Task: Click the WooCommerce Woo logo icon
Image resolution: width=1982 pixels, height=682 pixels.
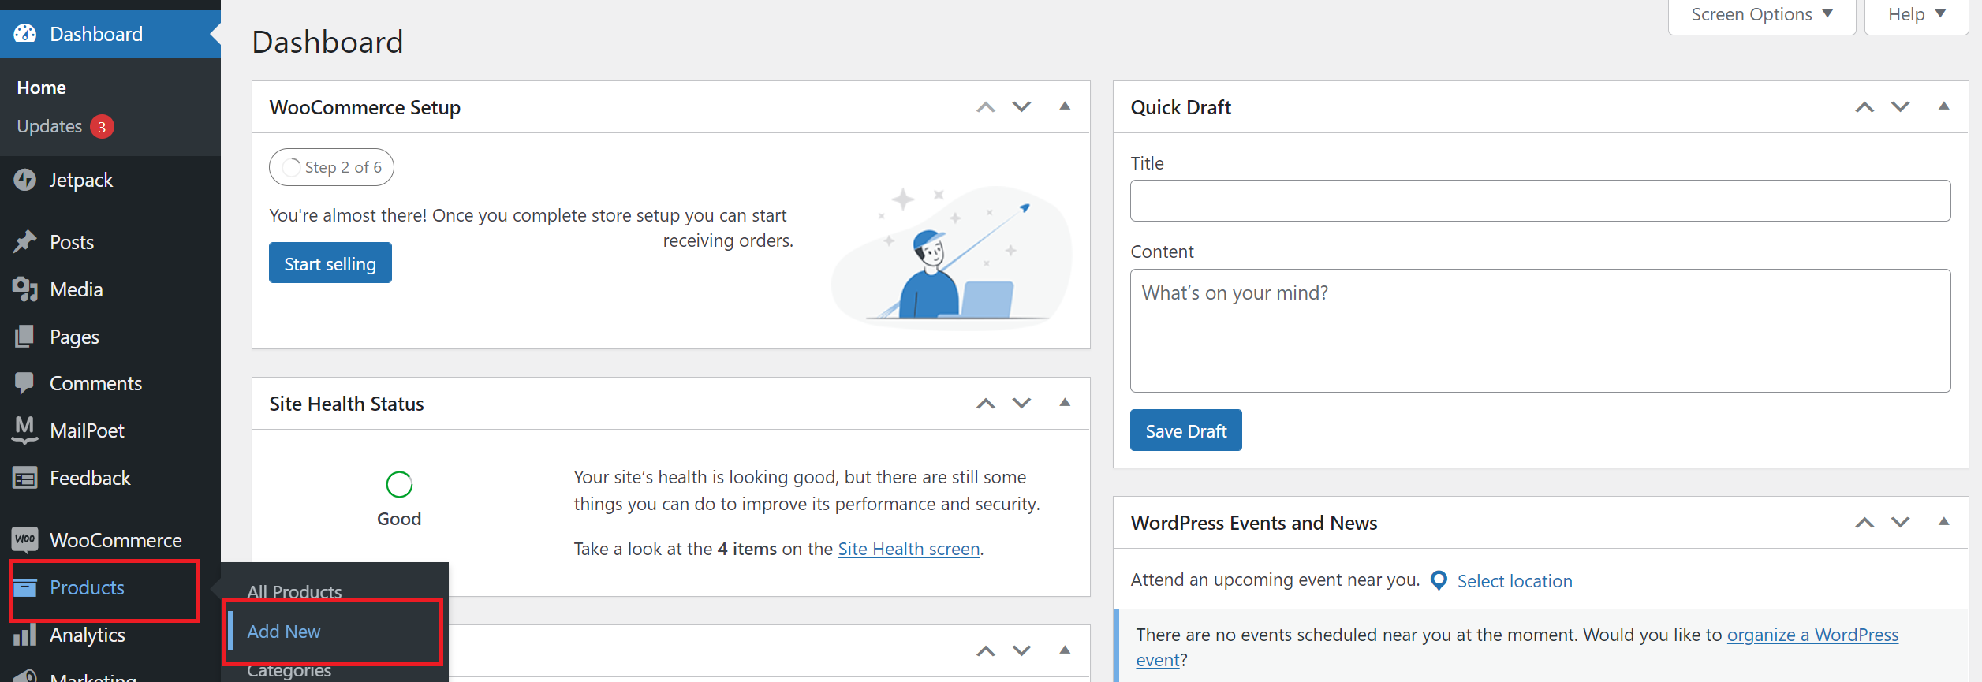Action: click(x=25, y=540)
